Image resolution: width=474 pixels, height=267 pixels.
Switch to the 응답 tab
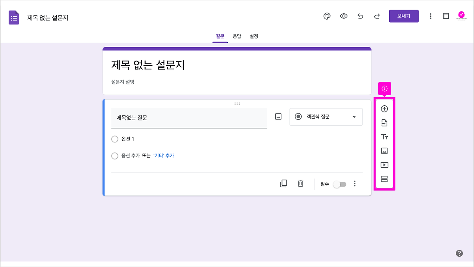coord(237,36)
